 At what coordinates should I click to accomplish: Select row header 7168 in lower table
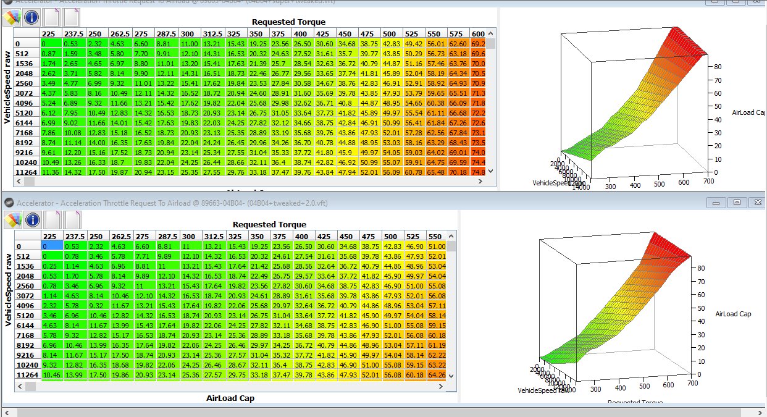click(28, 335)
